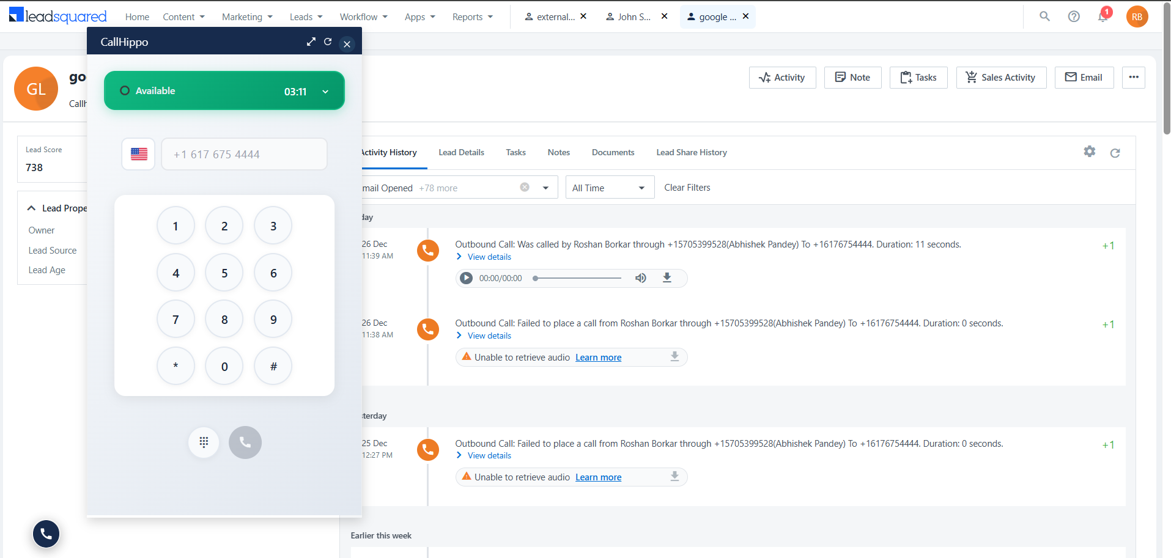The height and width of the screenshot is (558, 1171).
Task: Click the phone number input field
Action: pos(244,154)
